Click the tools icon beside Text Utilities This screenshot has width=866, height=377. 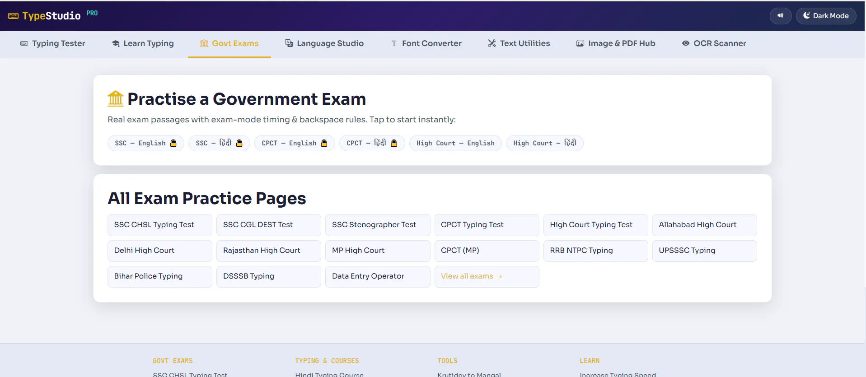click(492, 43)
